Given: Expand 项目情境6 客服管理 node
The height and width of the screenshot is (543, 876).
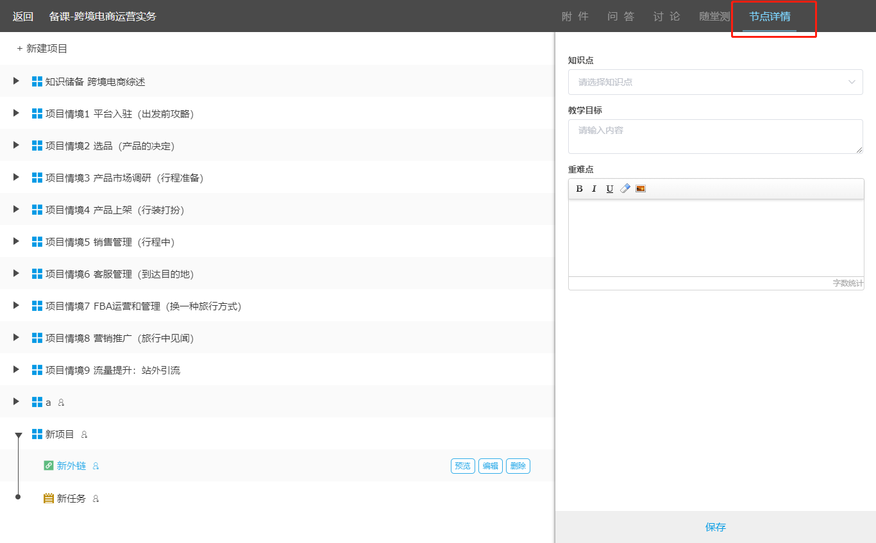Looking at the screenshot, I should tap(17, 273).
